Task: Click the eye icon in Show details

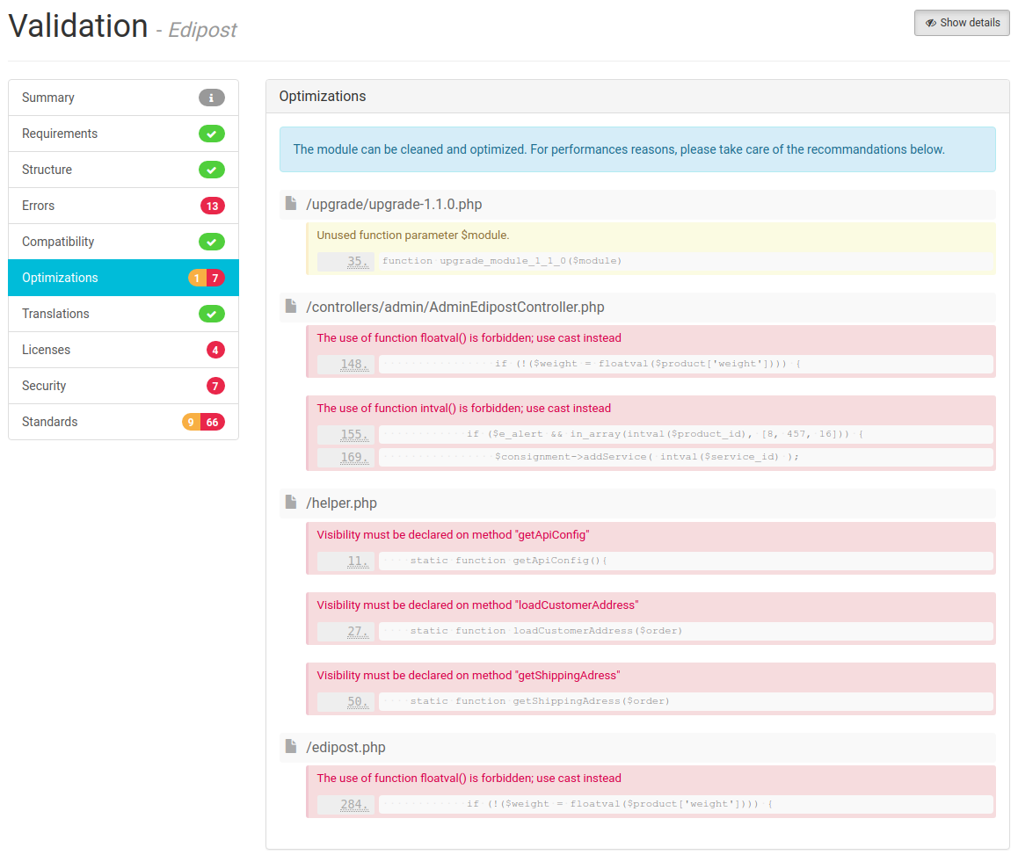Action: coord(931,23)
